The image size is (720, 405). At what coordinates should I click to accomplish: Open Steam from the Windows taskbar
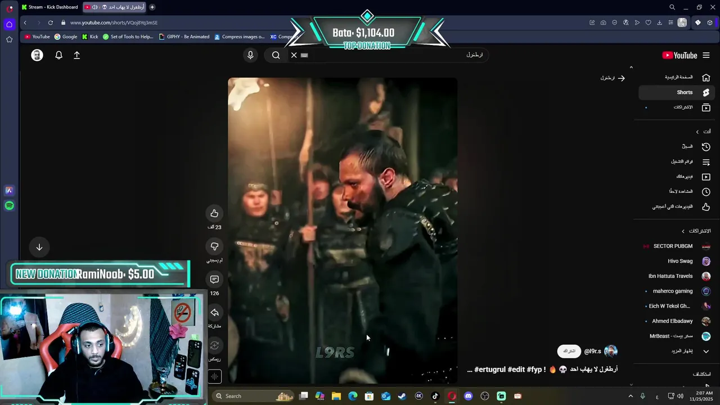[402, 396]
